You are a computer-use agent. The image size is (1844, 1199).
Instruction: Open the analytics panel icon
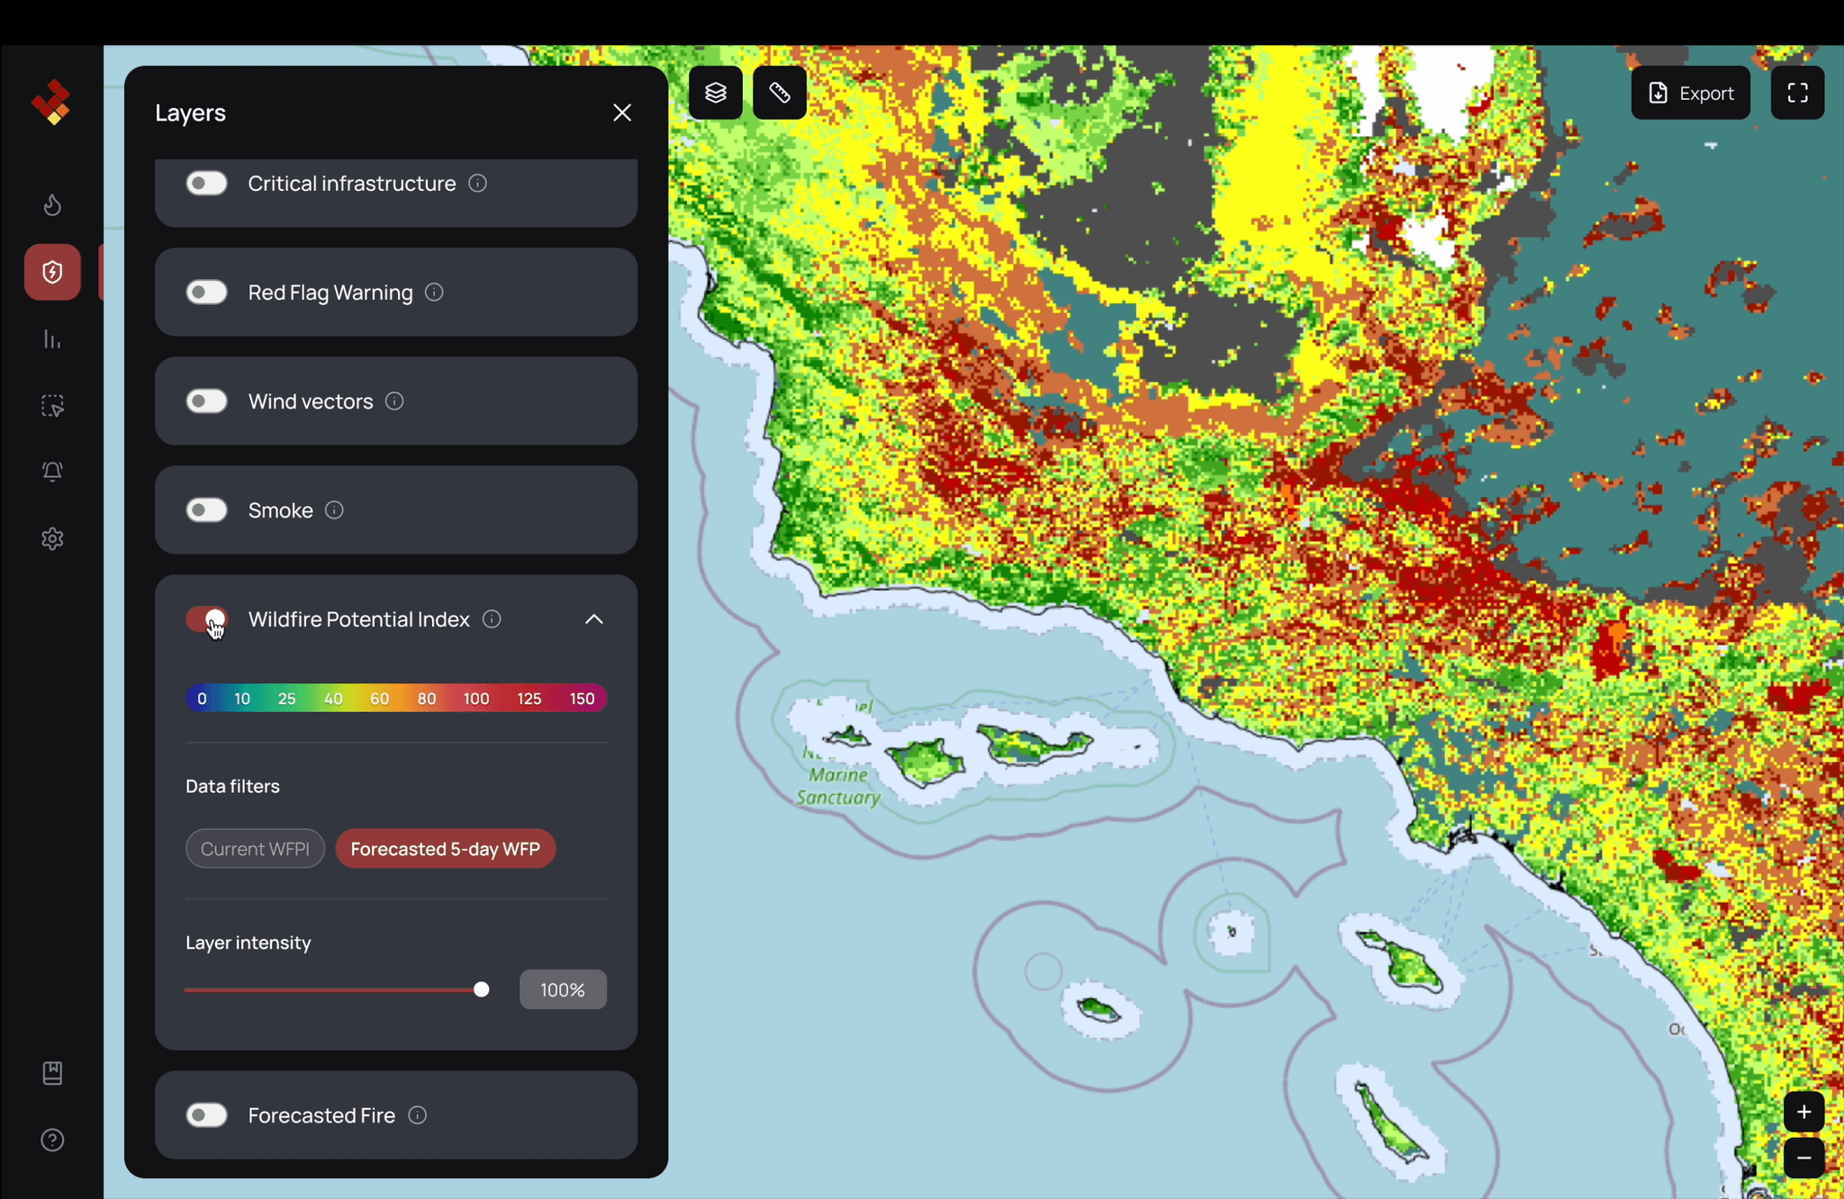point(52,338)
